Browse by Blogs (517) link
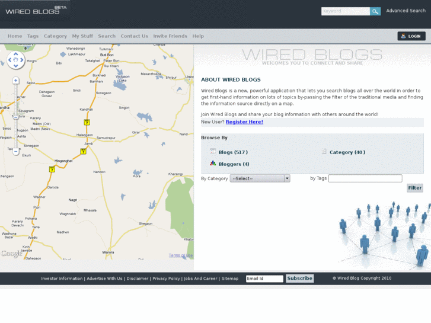This screenshot has height=323, width=431. coord(233,152)
